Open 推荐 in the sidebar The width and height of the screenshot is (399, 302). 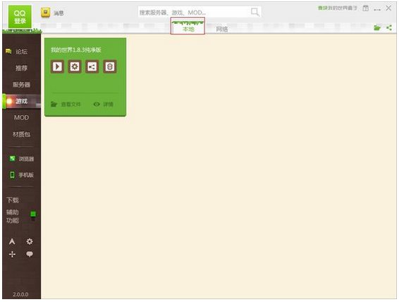21,68
